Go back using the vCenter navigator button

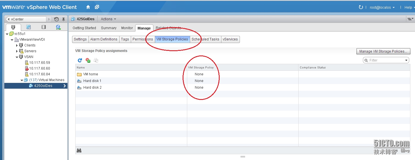(x=26, y=19)
